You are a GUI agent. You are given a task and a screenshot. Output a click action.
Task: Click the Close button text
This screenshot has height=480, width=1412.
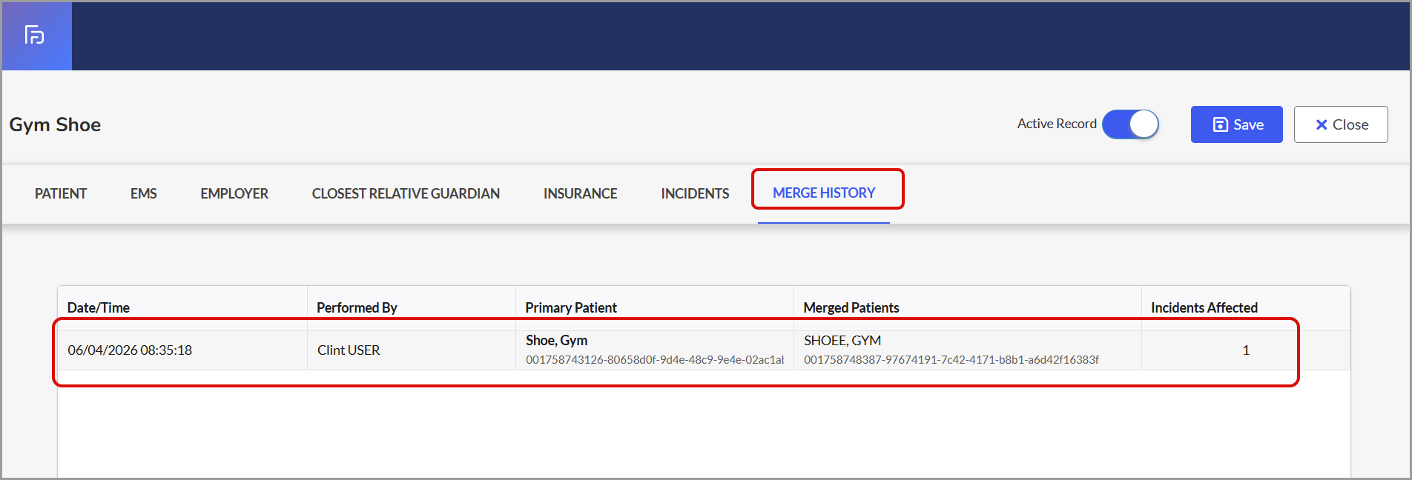click(1350, 124)
